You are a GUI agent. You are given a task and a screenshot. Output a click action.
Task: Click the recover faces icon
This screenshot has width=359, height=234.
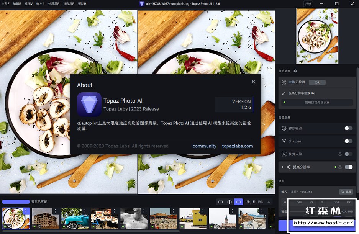(x=284, y=154)
